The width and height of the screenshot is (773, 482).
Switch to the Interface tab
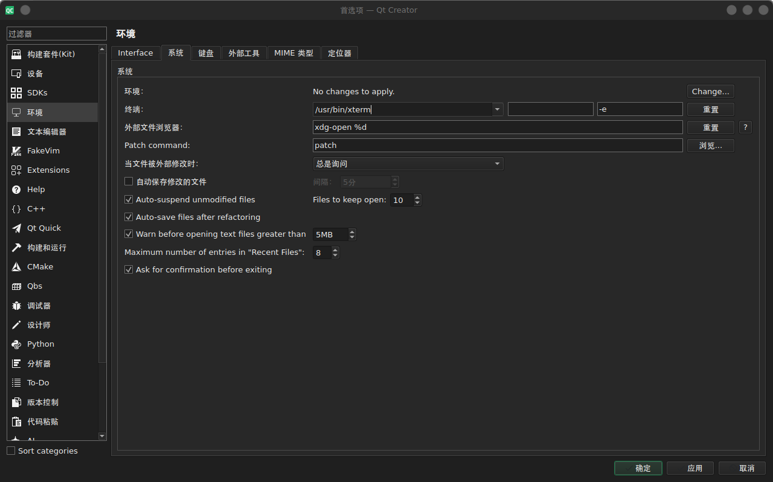(135, 53)
